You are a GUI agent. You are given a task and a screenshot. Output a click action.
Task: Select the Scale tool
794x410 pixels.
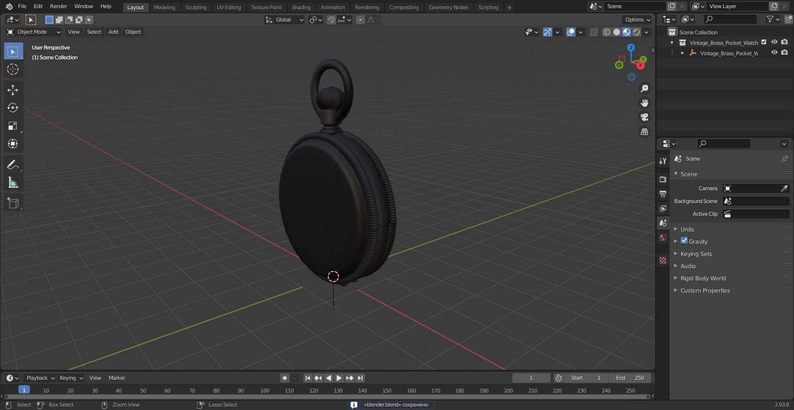click(x=13, y=126)
